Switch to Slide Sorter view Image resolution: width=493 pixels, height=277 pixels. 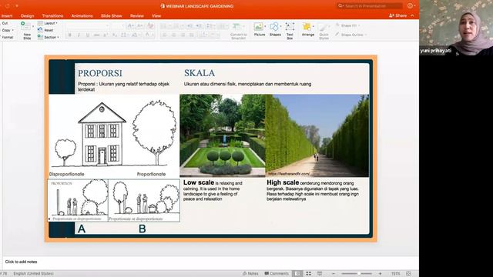pyautogui.click(x=308, y=274)
